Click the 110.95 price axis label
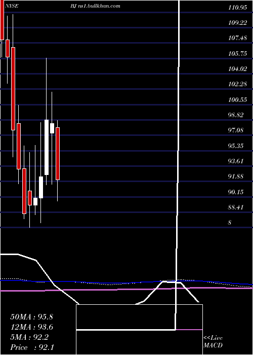The width and height of the screenshot is (253, 355). 237,8
